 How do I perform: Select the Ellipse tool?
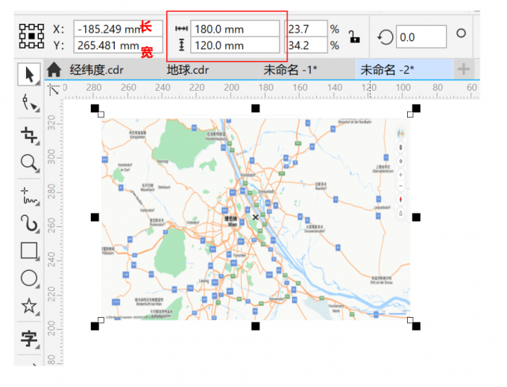(x=29, y=278)
